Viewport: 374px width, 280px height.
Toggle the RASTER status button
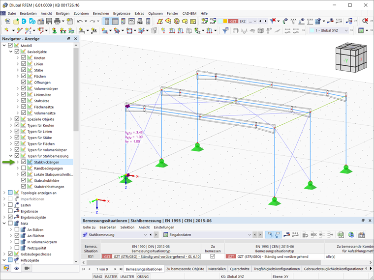tap(111, 277)
